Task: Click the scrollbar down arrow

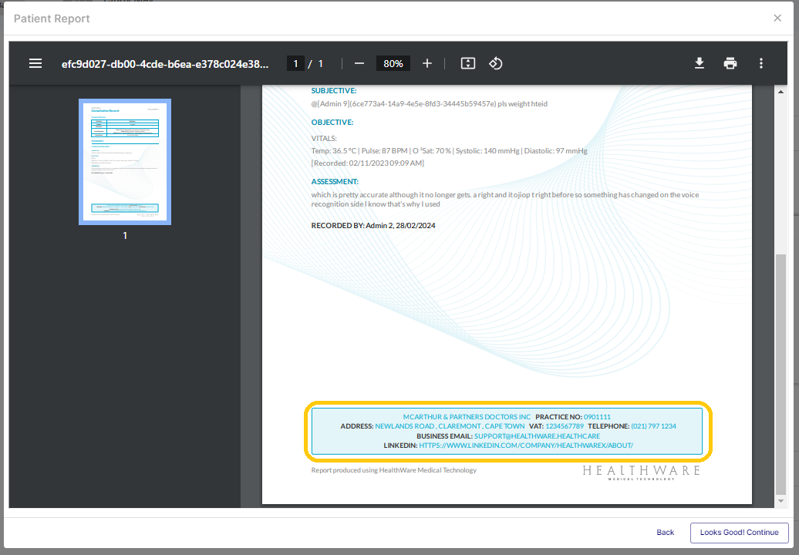Action: point(780,501)
